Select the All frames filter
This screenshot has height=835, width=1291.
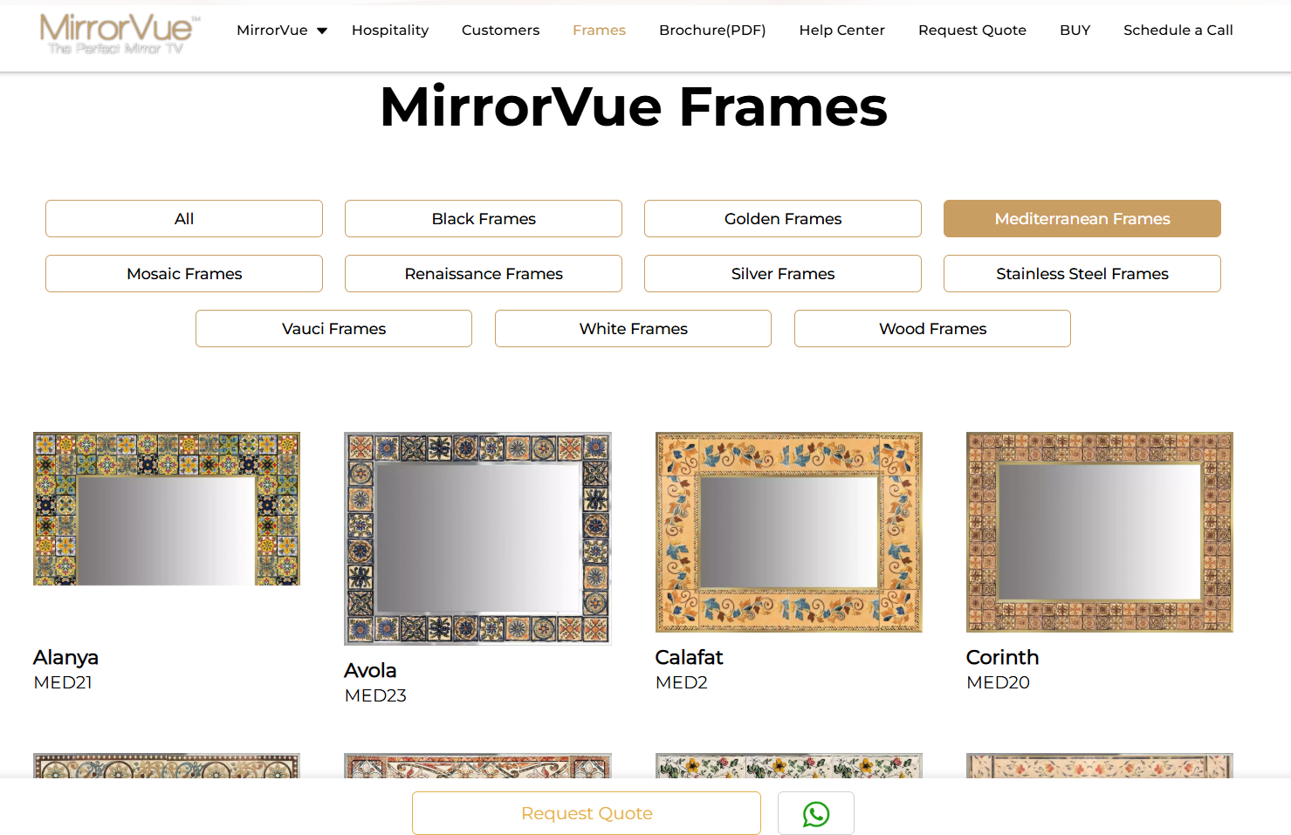tap(183, 218)
